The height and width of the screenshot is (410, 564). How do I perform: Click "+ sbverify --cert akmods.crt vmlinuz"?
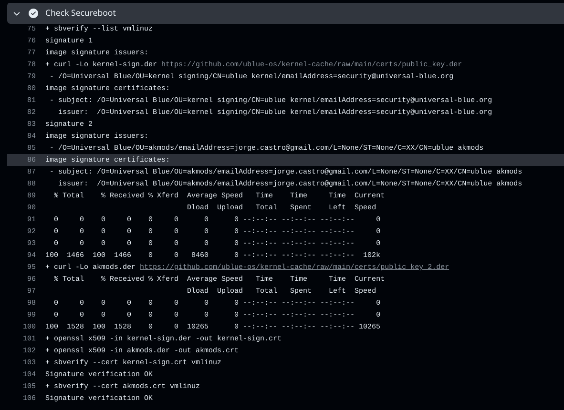(122, 386)
